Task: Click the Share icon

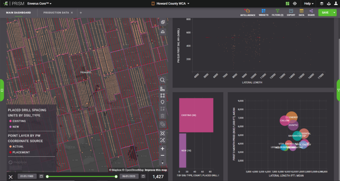Action: click(311, 12)
